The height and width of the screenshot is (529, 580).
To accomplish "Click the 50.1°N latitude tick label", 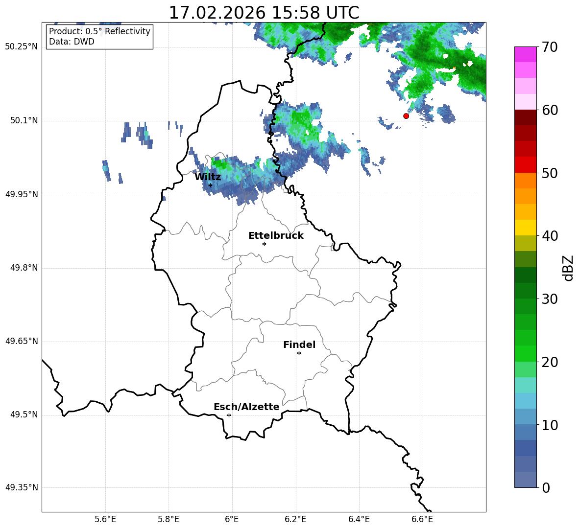I will (x=24, y=120).
